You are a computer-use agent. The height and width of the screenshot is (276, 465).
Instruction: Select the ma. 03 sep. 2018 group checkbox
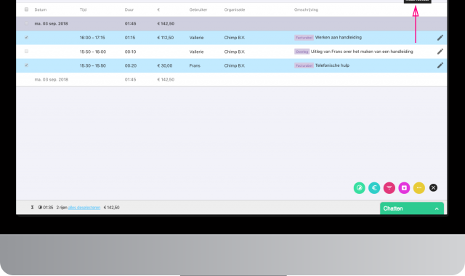coord(26,23)
